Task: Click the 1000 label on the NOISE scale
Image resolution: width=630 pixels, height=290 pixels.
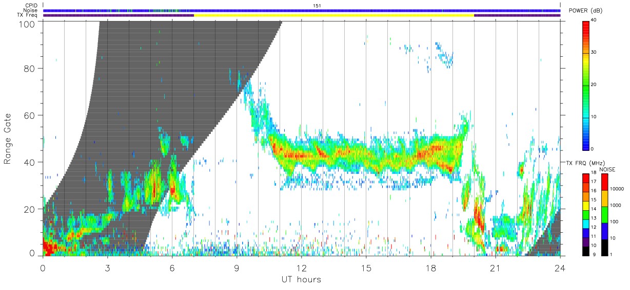Action: [616, 205]
